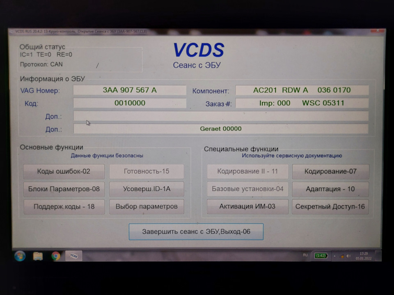
Task: Open the Windows Start menu orb
Action: [20, 256]
